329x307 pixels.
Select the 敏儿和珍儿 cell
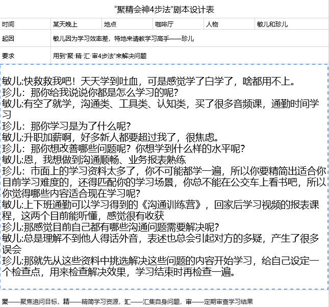tap(292, 24)
